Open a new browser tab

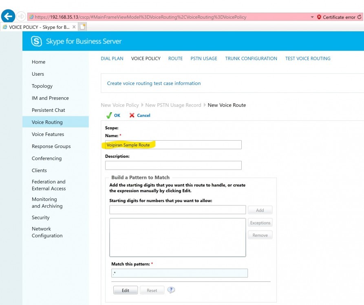pyautogui.click(x=82, y=26)
